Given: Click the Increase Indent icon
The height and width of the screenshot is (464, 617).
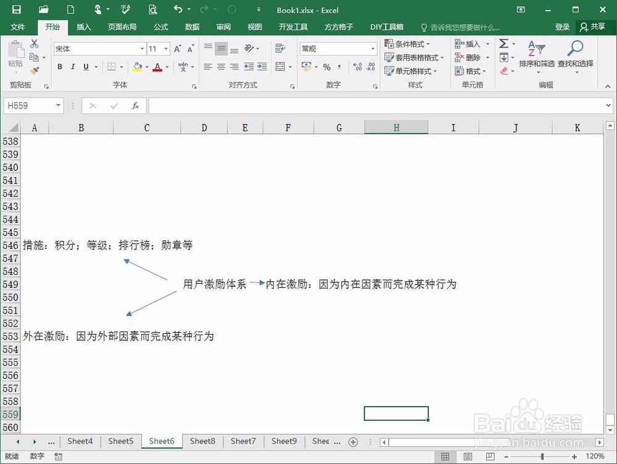Looking at the screenshot, I should pos(262,67).
